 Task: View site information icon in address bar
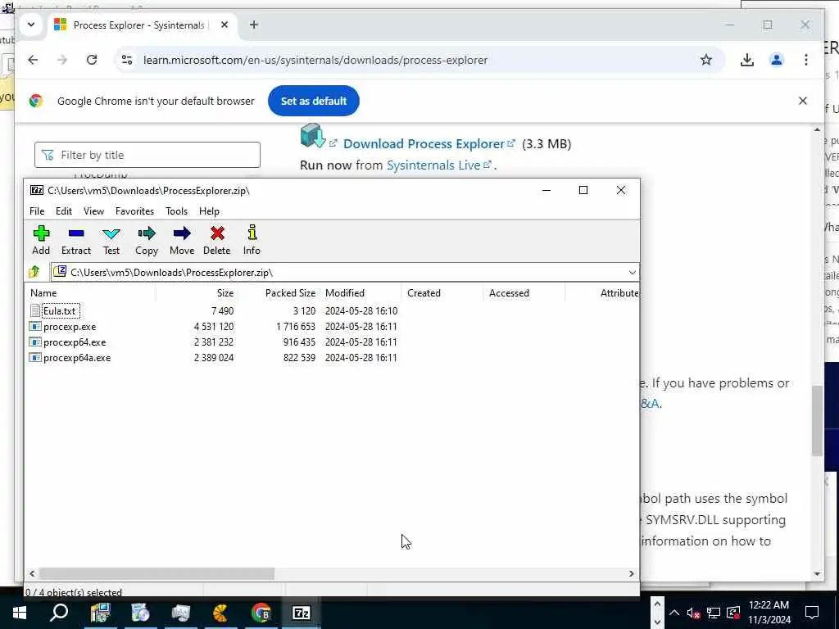[127, 60]
